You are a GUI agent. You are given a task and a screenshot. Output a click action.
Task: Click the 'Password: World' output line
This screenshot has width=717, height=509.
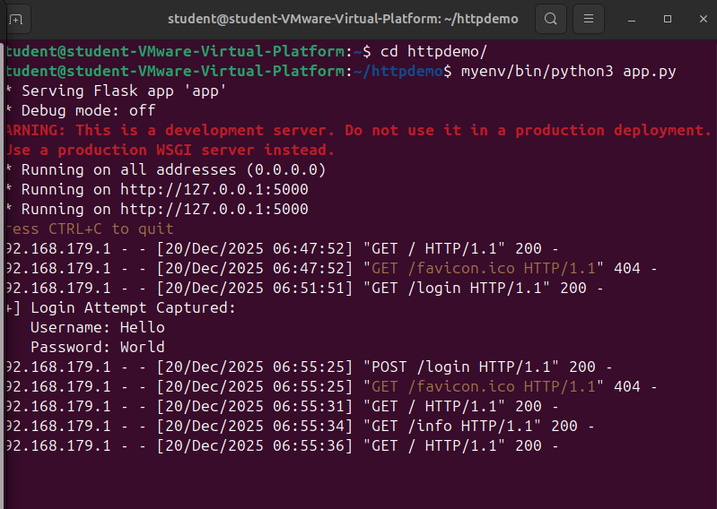97,347
